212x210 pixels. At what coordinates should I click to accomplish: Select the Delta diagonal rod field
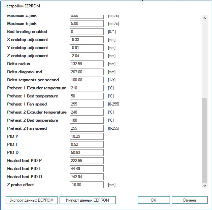(87, 72)
